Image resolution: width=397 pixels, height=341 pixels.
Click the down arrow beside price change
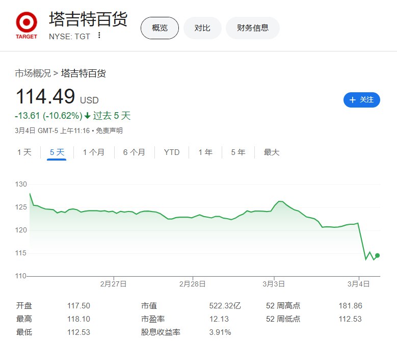pyautogui.click(x=87, y=116)
